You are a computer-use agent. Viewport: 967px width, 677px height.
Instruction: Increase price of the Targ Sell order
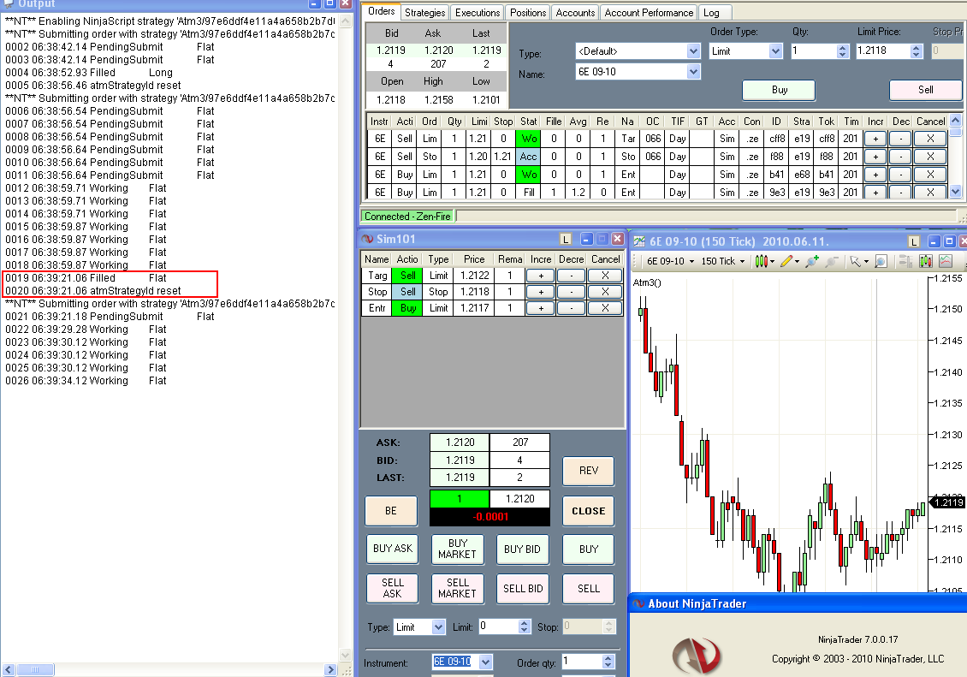(541, 276)
